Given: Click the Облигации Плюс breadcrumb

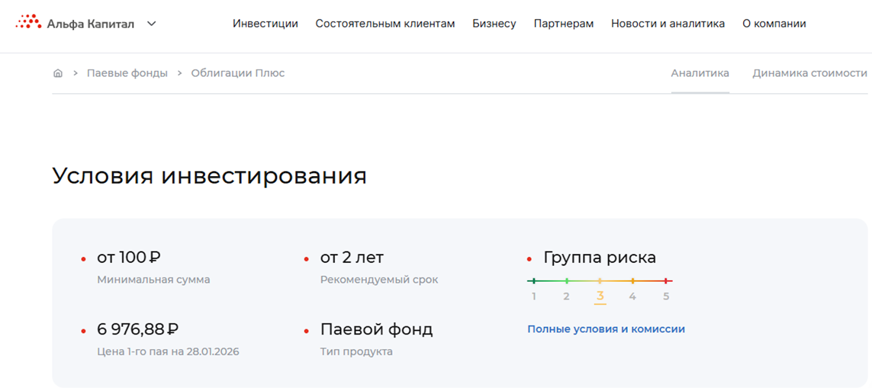Looking at the screenshot, I should click(238, 73).
